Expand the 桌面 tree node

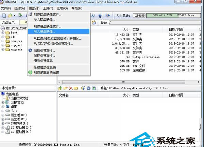click(3, 107)
